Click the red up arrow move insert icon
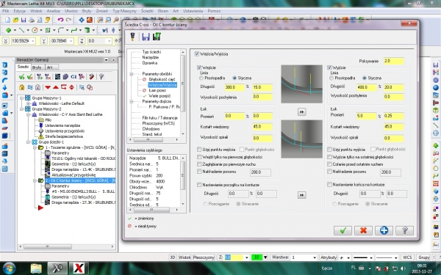 pyautogui.click(x=56, y=87)
